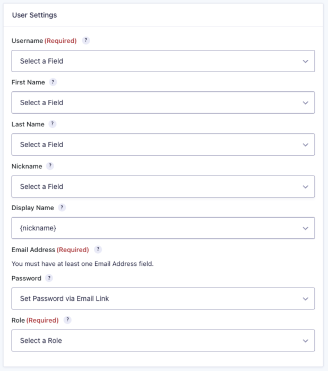The height and width of the screenshot is (371, 328).
Task: Show the Nickname help tooltip icon
Action: pyautogui.click(x=50, y=166)
